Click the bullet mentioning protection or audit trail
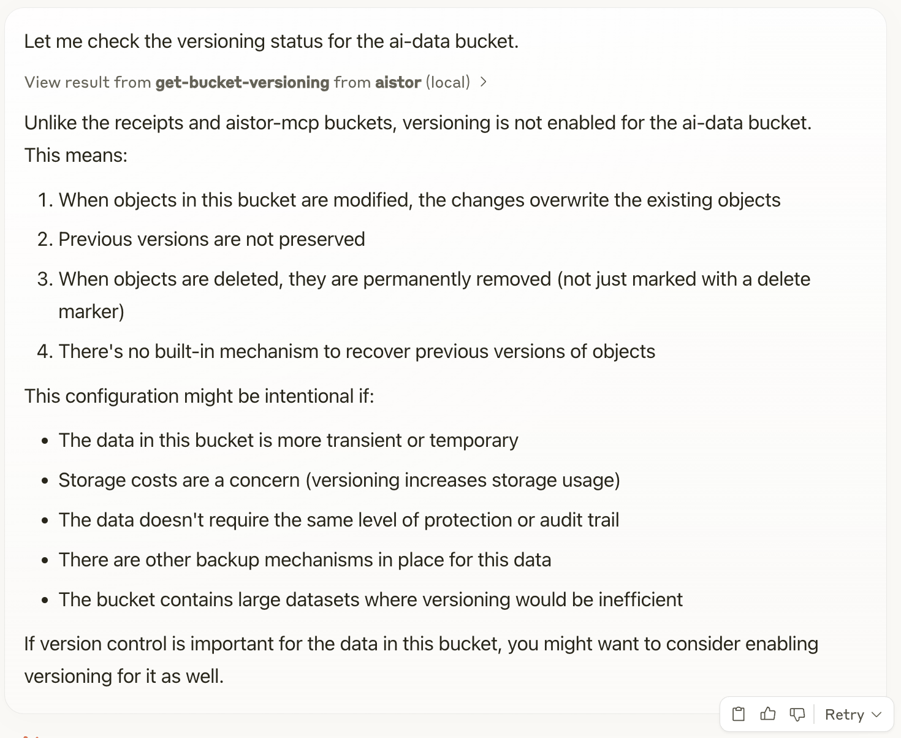The image size is (901, 738). click(x=338, y=520)
